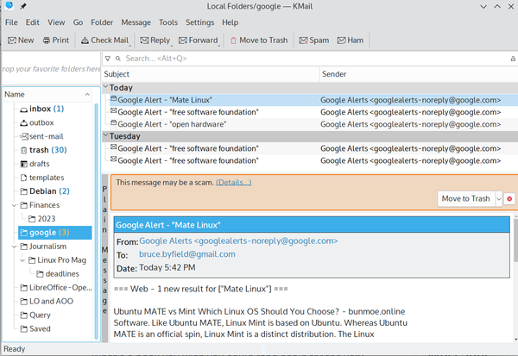Viewport: 518px width, 356px height.
Task: Click envelope icon of "open hardware" message
Action: pyautogui.click(x=114, y=123)
